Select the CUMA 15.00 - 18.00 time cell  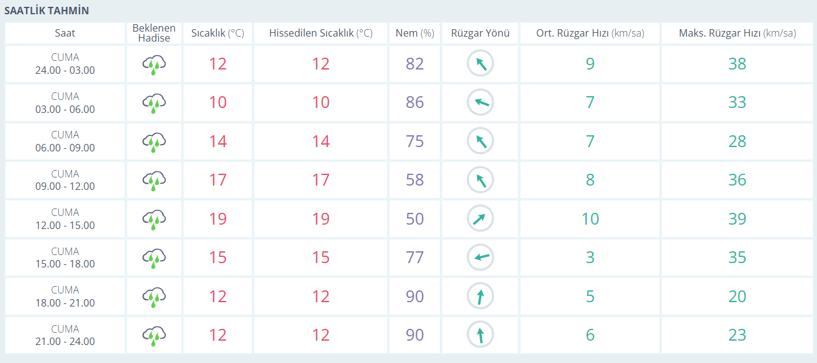65,258
